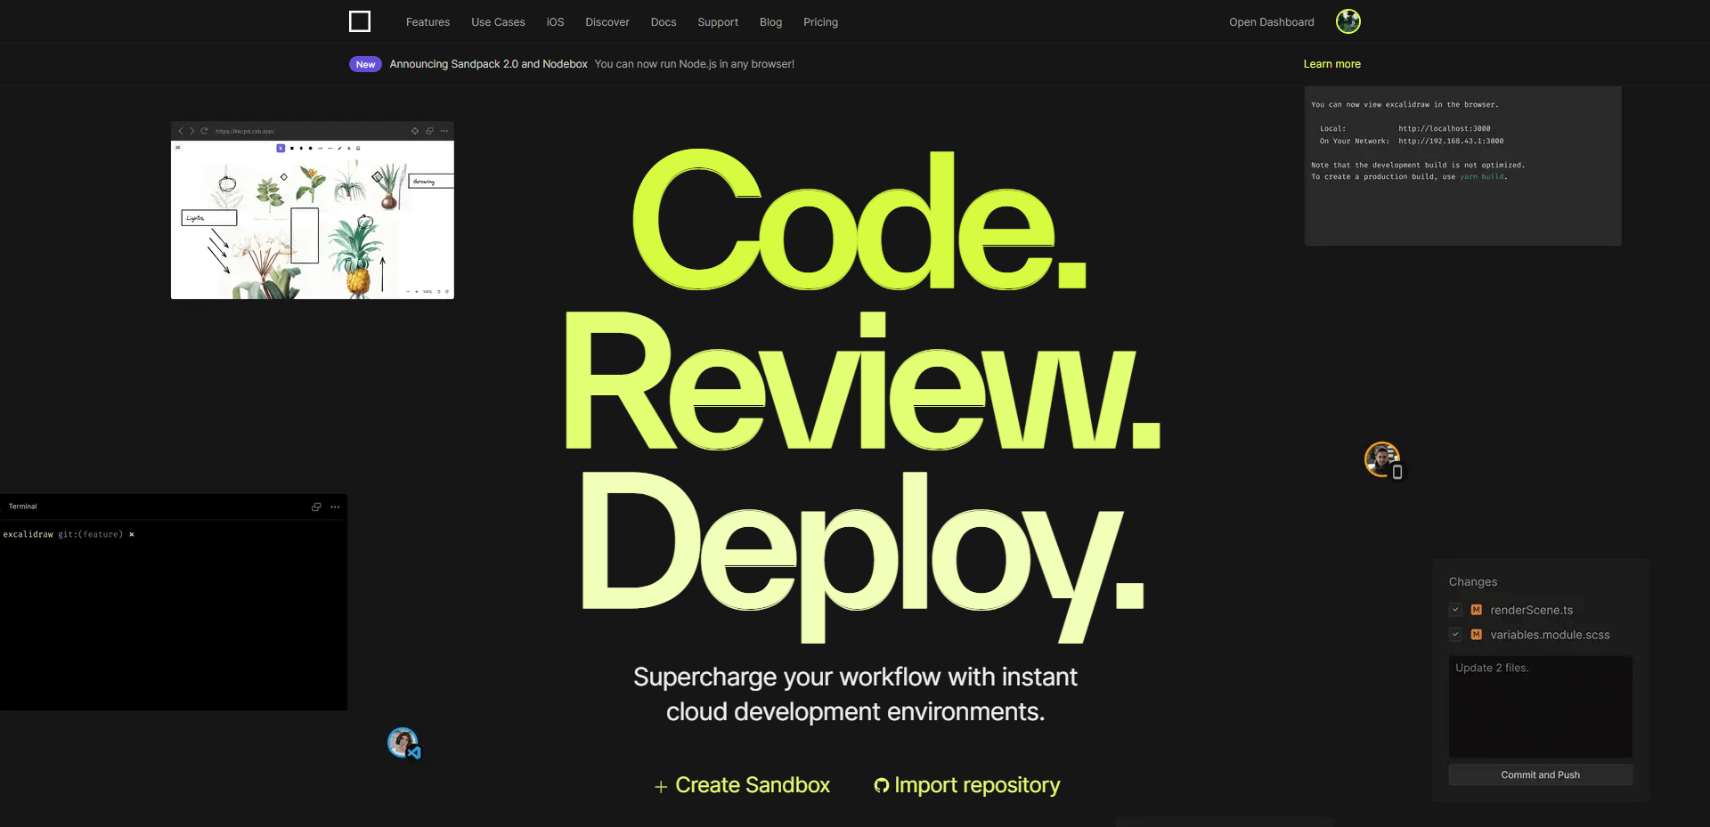Click the modified icon beside variables.module.scss

pyautogui.click(x=1477, y=635)
